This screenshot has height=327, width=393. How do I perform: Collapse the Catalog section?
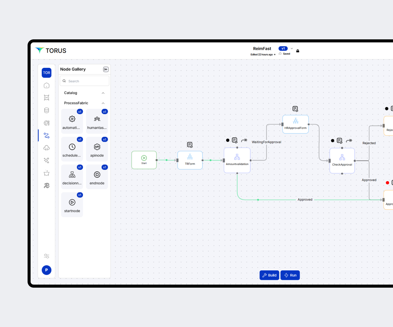coord(103,93)
